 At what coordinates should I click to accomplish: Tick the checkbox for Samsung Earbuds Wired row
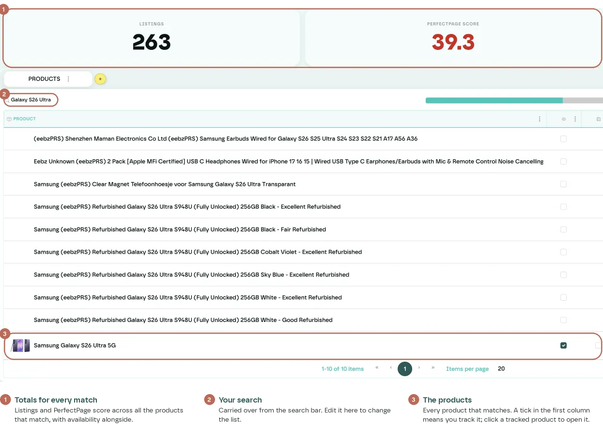point(563,139)
